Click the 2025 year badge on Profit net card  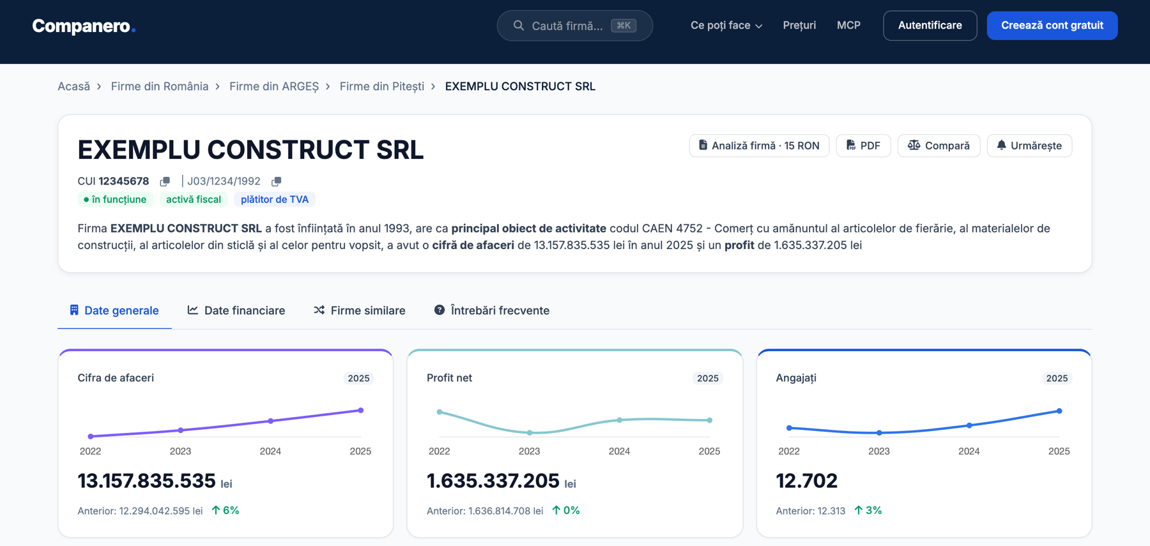pyautogui.click(x=708, y=378)
